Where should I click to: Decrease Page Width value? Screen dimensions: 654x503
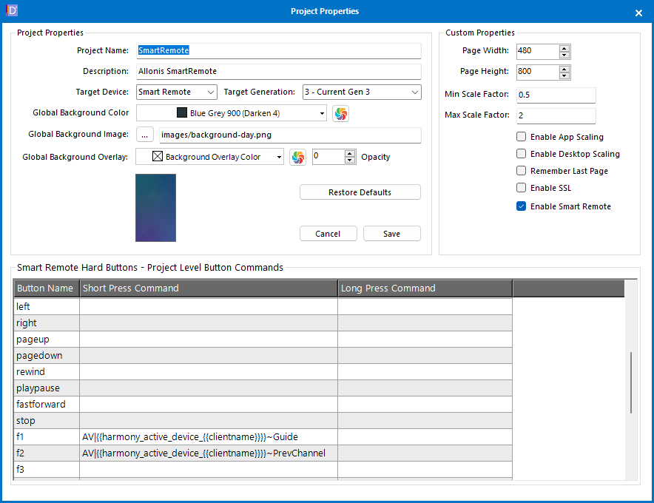(564, 55)
